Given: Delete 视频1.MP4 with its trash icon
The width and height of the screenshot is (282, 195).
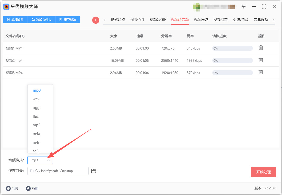Looking at the screenshot, I should tap(261, 48).
